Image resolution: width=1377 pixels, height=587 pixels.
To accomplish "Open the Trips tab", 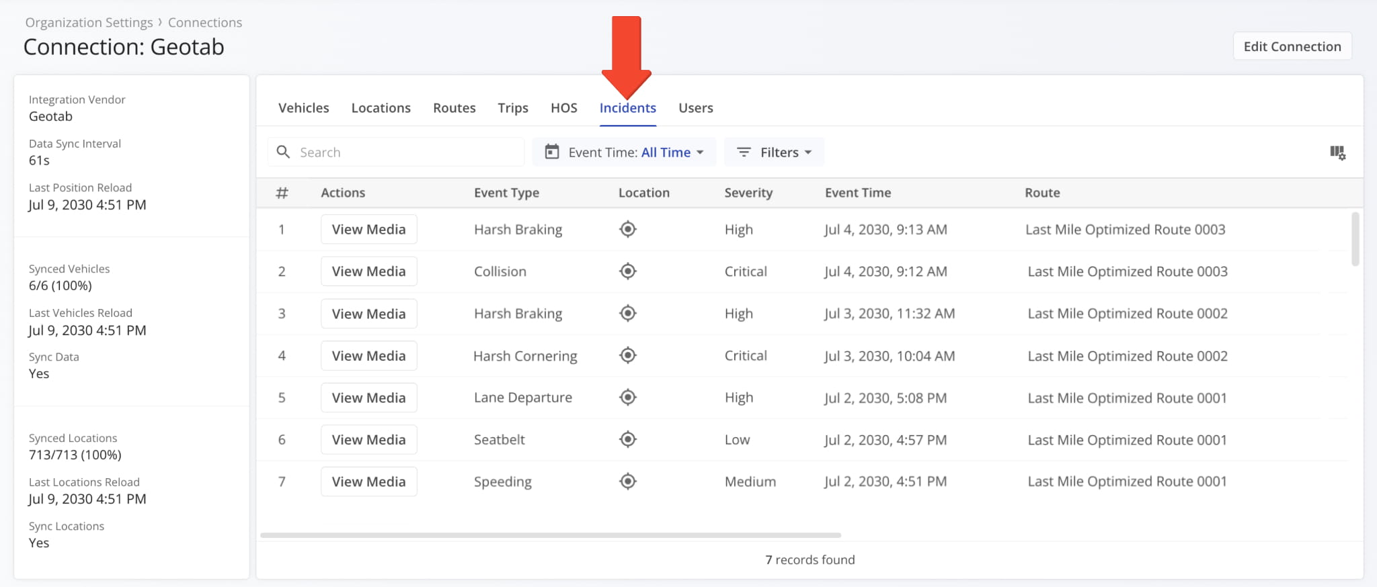I will 513,108.
